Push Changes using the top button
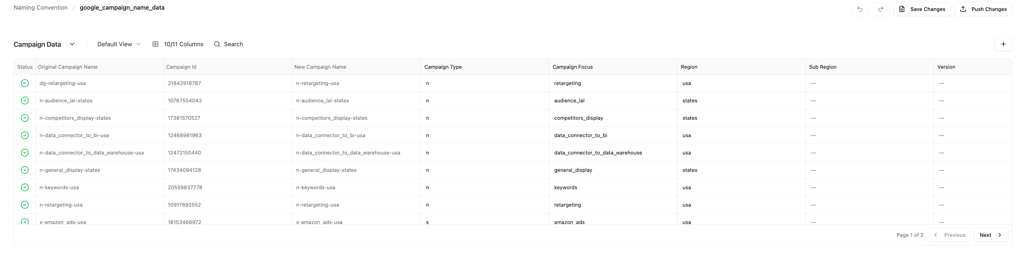The image size is (1026, 255). (x=983, y=9)
